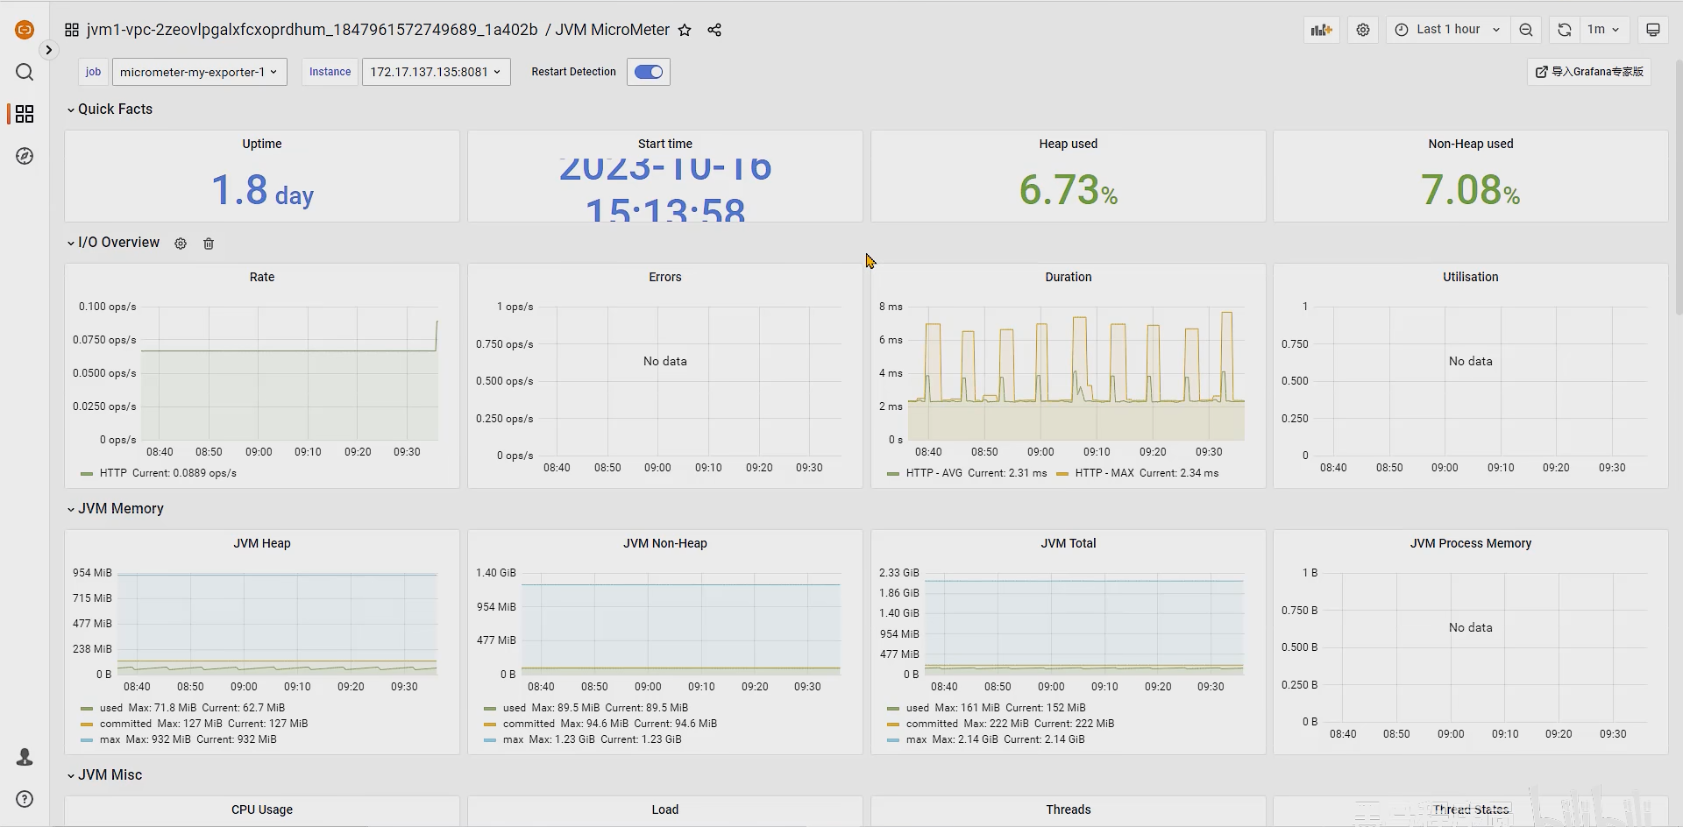Share the dashboard via share icon
This screenshot has height=827, width=1683.
[714, 30]
